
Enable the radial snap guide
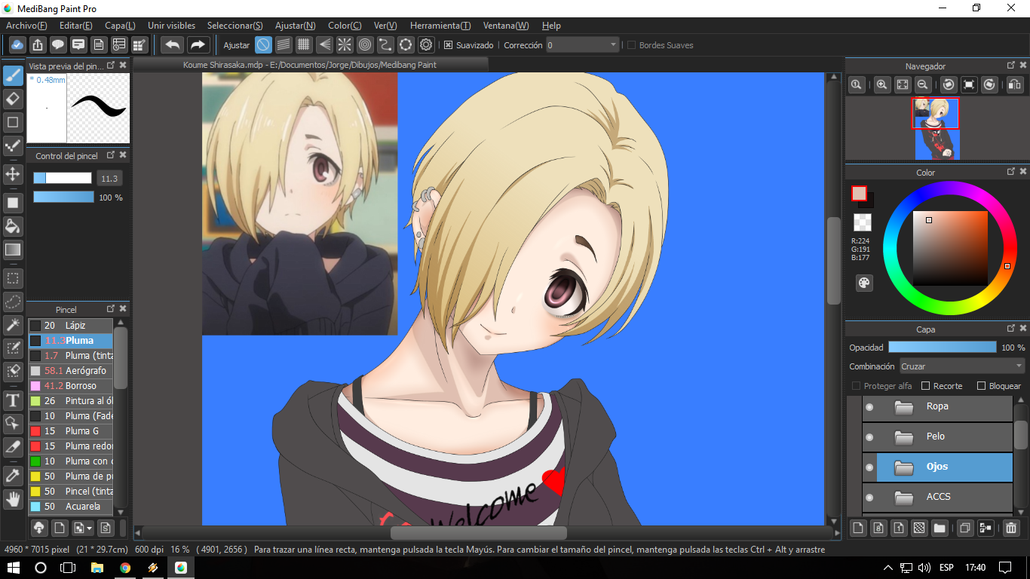click(x=345, y=44)
